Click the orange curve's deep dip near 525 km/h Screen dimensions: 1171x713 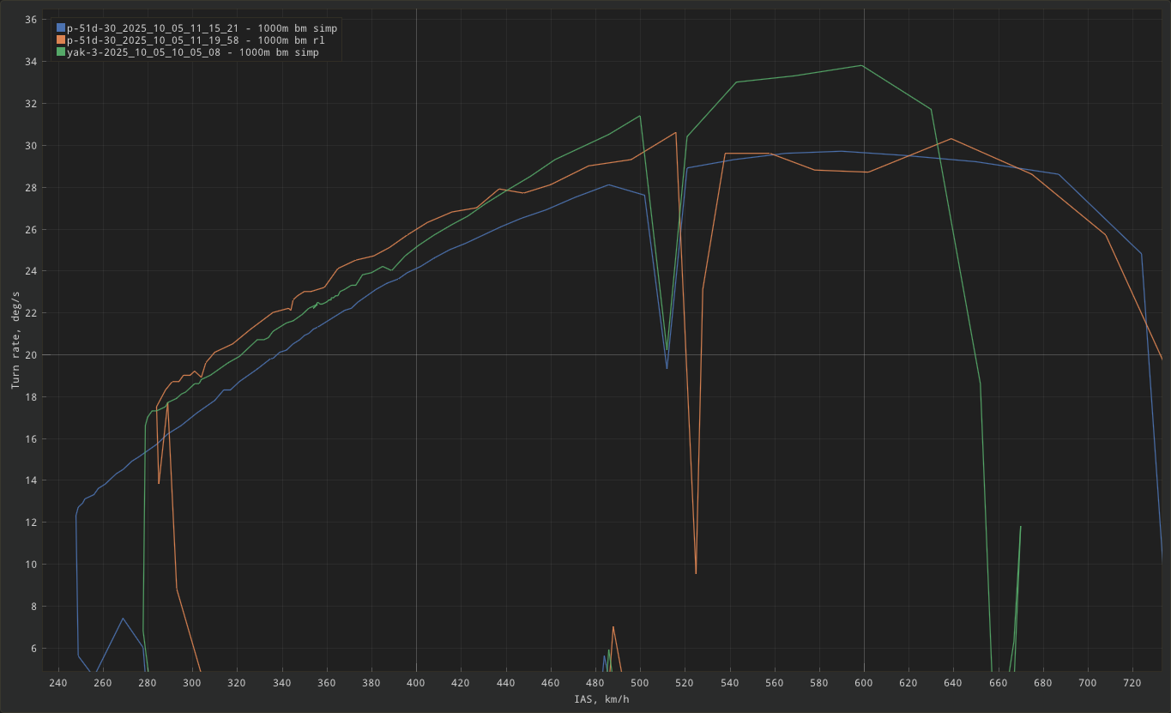696,573
